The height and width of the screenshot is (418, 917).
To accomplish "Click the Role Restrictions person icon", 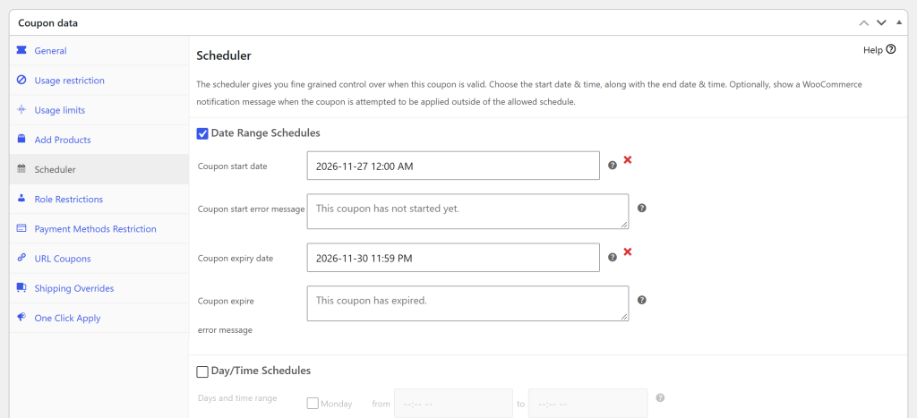I will pos(21,198).
